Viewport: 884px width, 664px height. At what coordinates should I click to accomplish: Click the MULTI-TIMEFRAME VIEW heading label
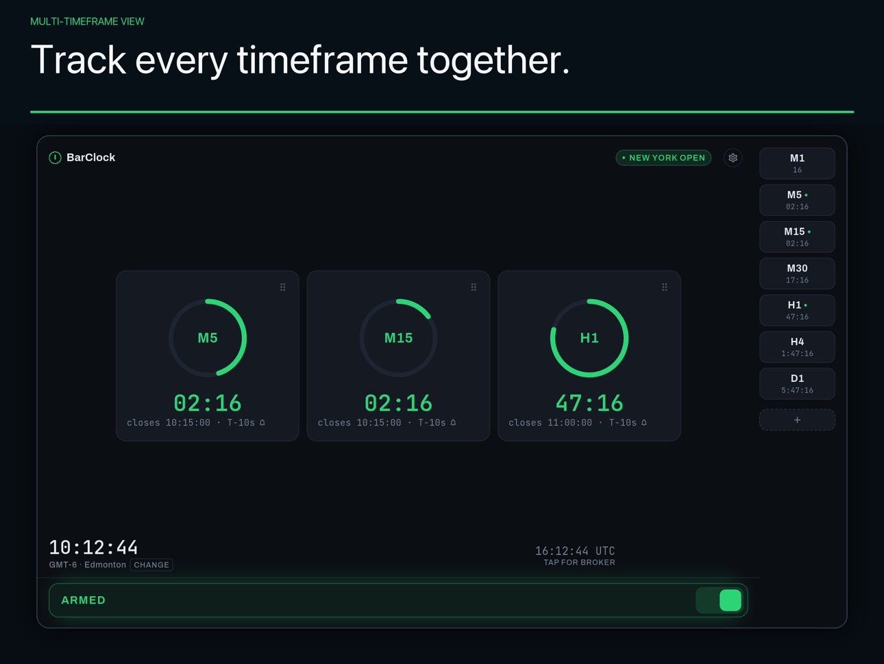pos(87,21)
